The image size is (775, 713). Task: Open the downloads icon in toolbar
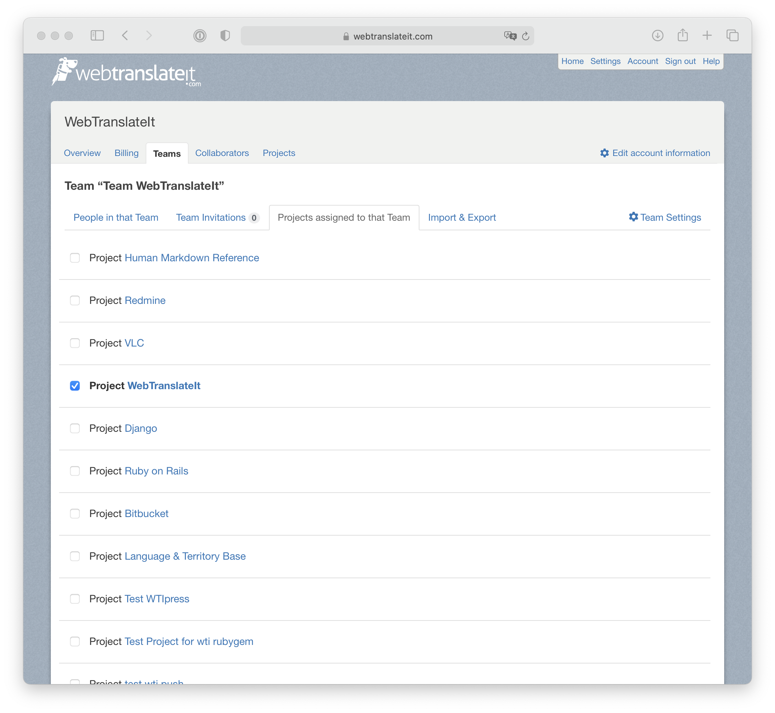pos(658,36)
